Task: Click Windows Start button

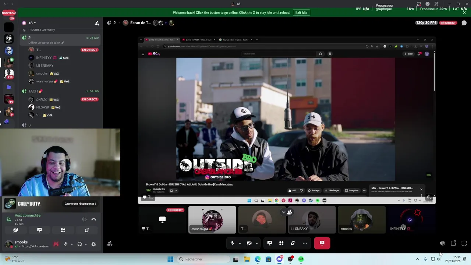Action: [x=170, y=259]
